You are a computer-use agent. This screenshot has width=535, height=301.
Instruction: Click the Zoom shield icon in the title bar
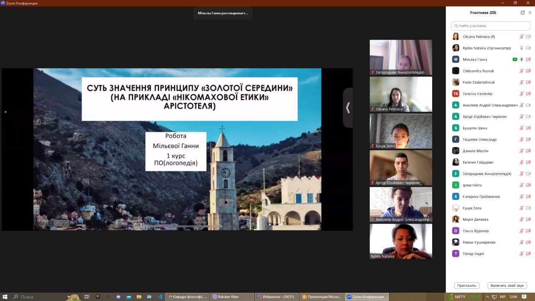coord(3,3)
